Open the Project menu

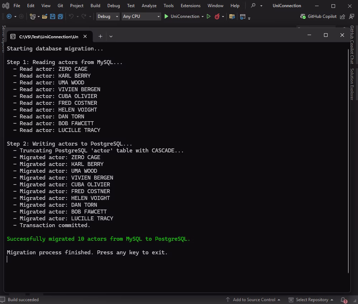[x=77, y=6]
